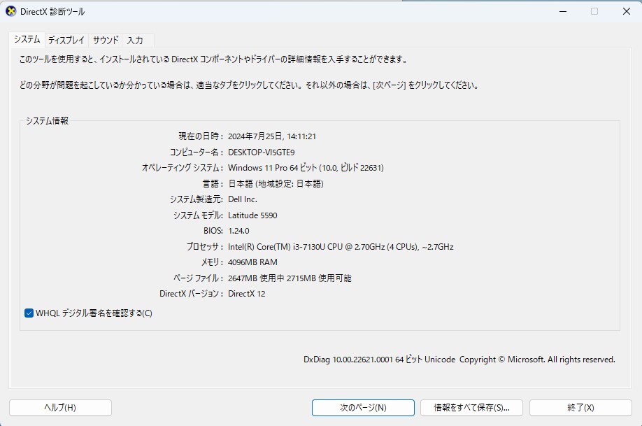Toggle WHQL デジタル署名を確認する checkbox

29,313
